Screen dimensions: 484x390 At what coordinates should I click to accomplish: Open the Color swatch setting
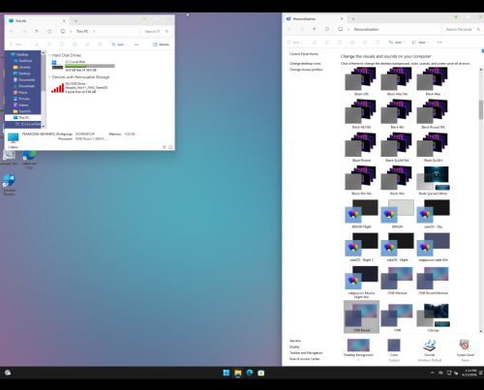394,345
